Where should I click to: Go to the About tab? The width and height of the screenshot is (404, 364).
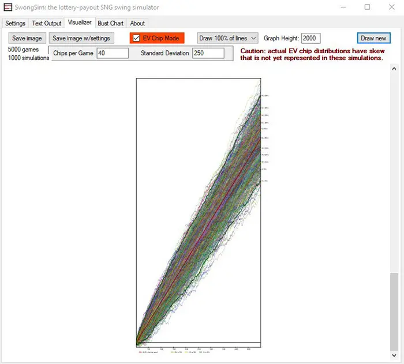click(137, 24)
